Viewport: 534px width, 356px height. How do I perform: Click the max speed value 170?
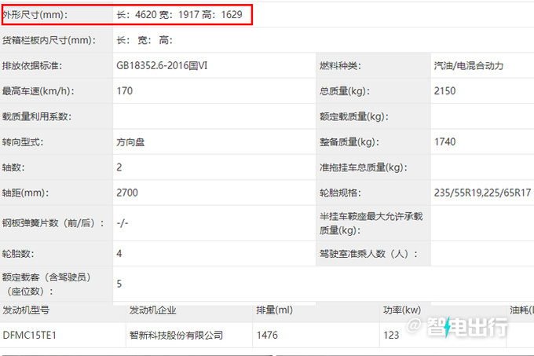(124, 91)
